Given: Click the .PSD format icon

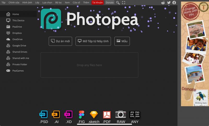Looking at the screenshot, I should 44,114.
